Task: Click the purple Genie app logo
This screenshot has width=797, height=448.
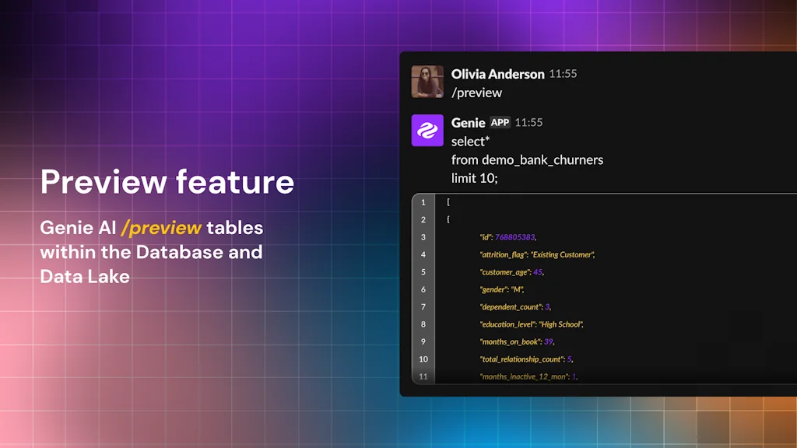Action: 427,130
